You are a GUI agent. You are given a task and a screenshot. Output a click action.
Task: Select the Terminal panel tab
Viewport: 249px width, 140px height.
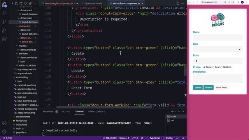point(79,112)
